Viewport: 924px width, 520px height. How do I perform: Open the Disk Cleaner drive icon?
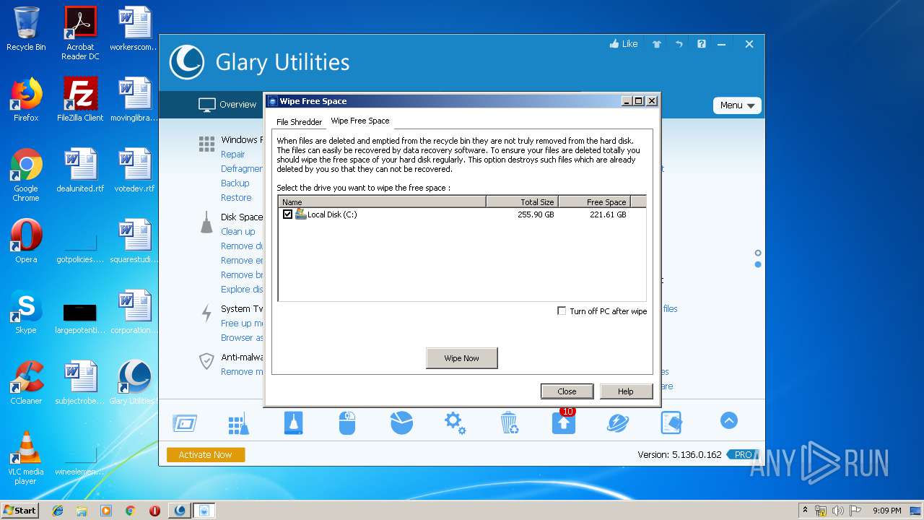[293, 423]
